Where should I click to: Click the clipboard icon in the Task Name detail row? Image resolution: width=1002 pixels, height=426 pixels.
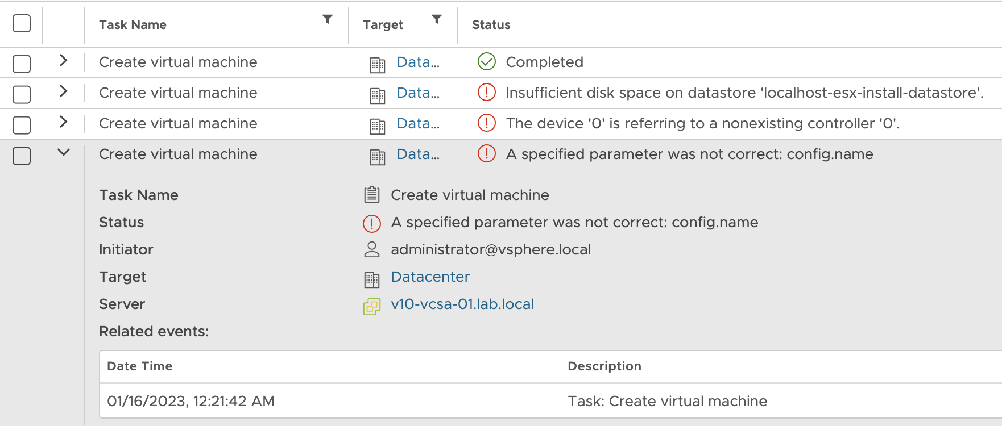point(372,195)
